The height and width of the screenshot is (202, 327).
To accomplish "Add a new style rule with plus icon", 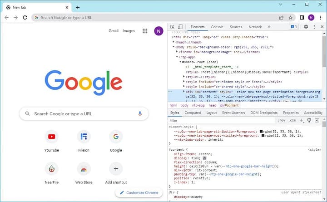I will [302, 120].
